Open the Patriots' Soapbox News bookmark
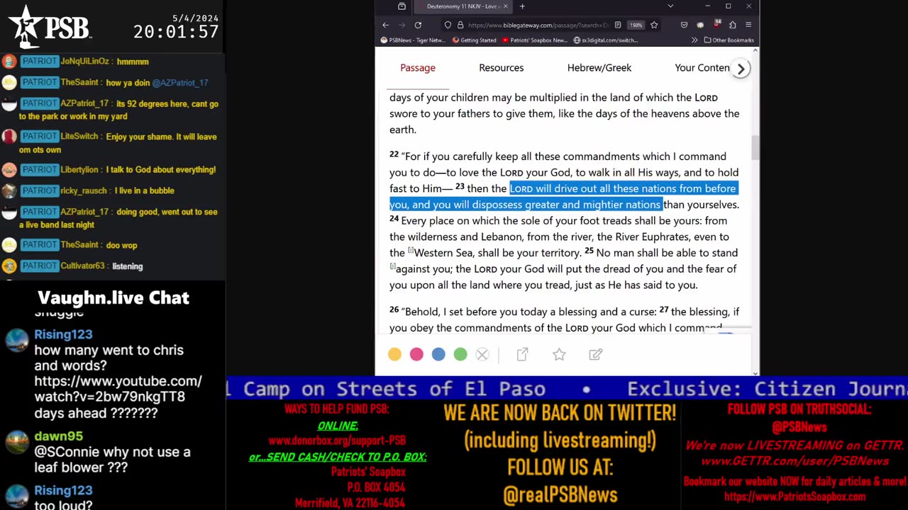This screenshot has width=908, height=510. (x=535, y=40)
